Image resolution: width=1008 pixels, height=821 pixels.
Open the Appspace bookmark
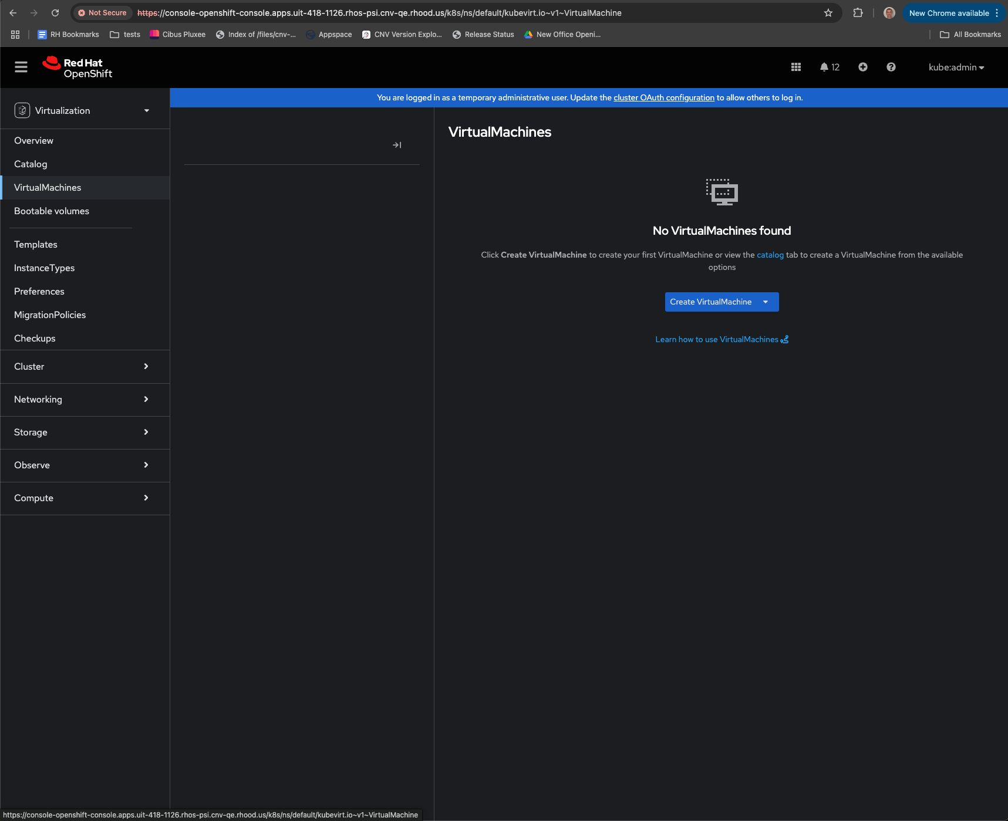[x=329, y=35]
